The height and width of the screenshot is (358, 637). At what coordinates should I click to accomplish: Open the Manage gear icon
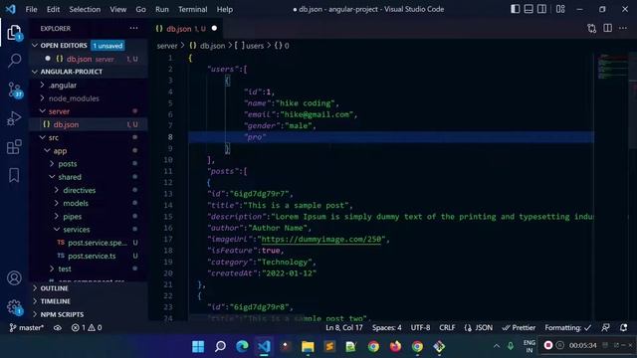click(x=14, y=307)
